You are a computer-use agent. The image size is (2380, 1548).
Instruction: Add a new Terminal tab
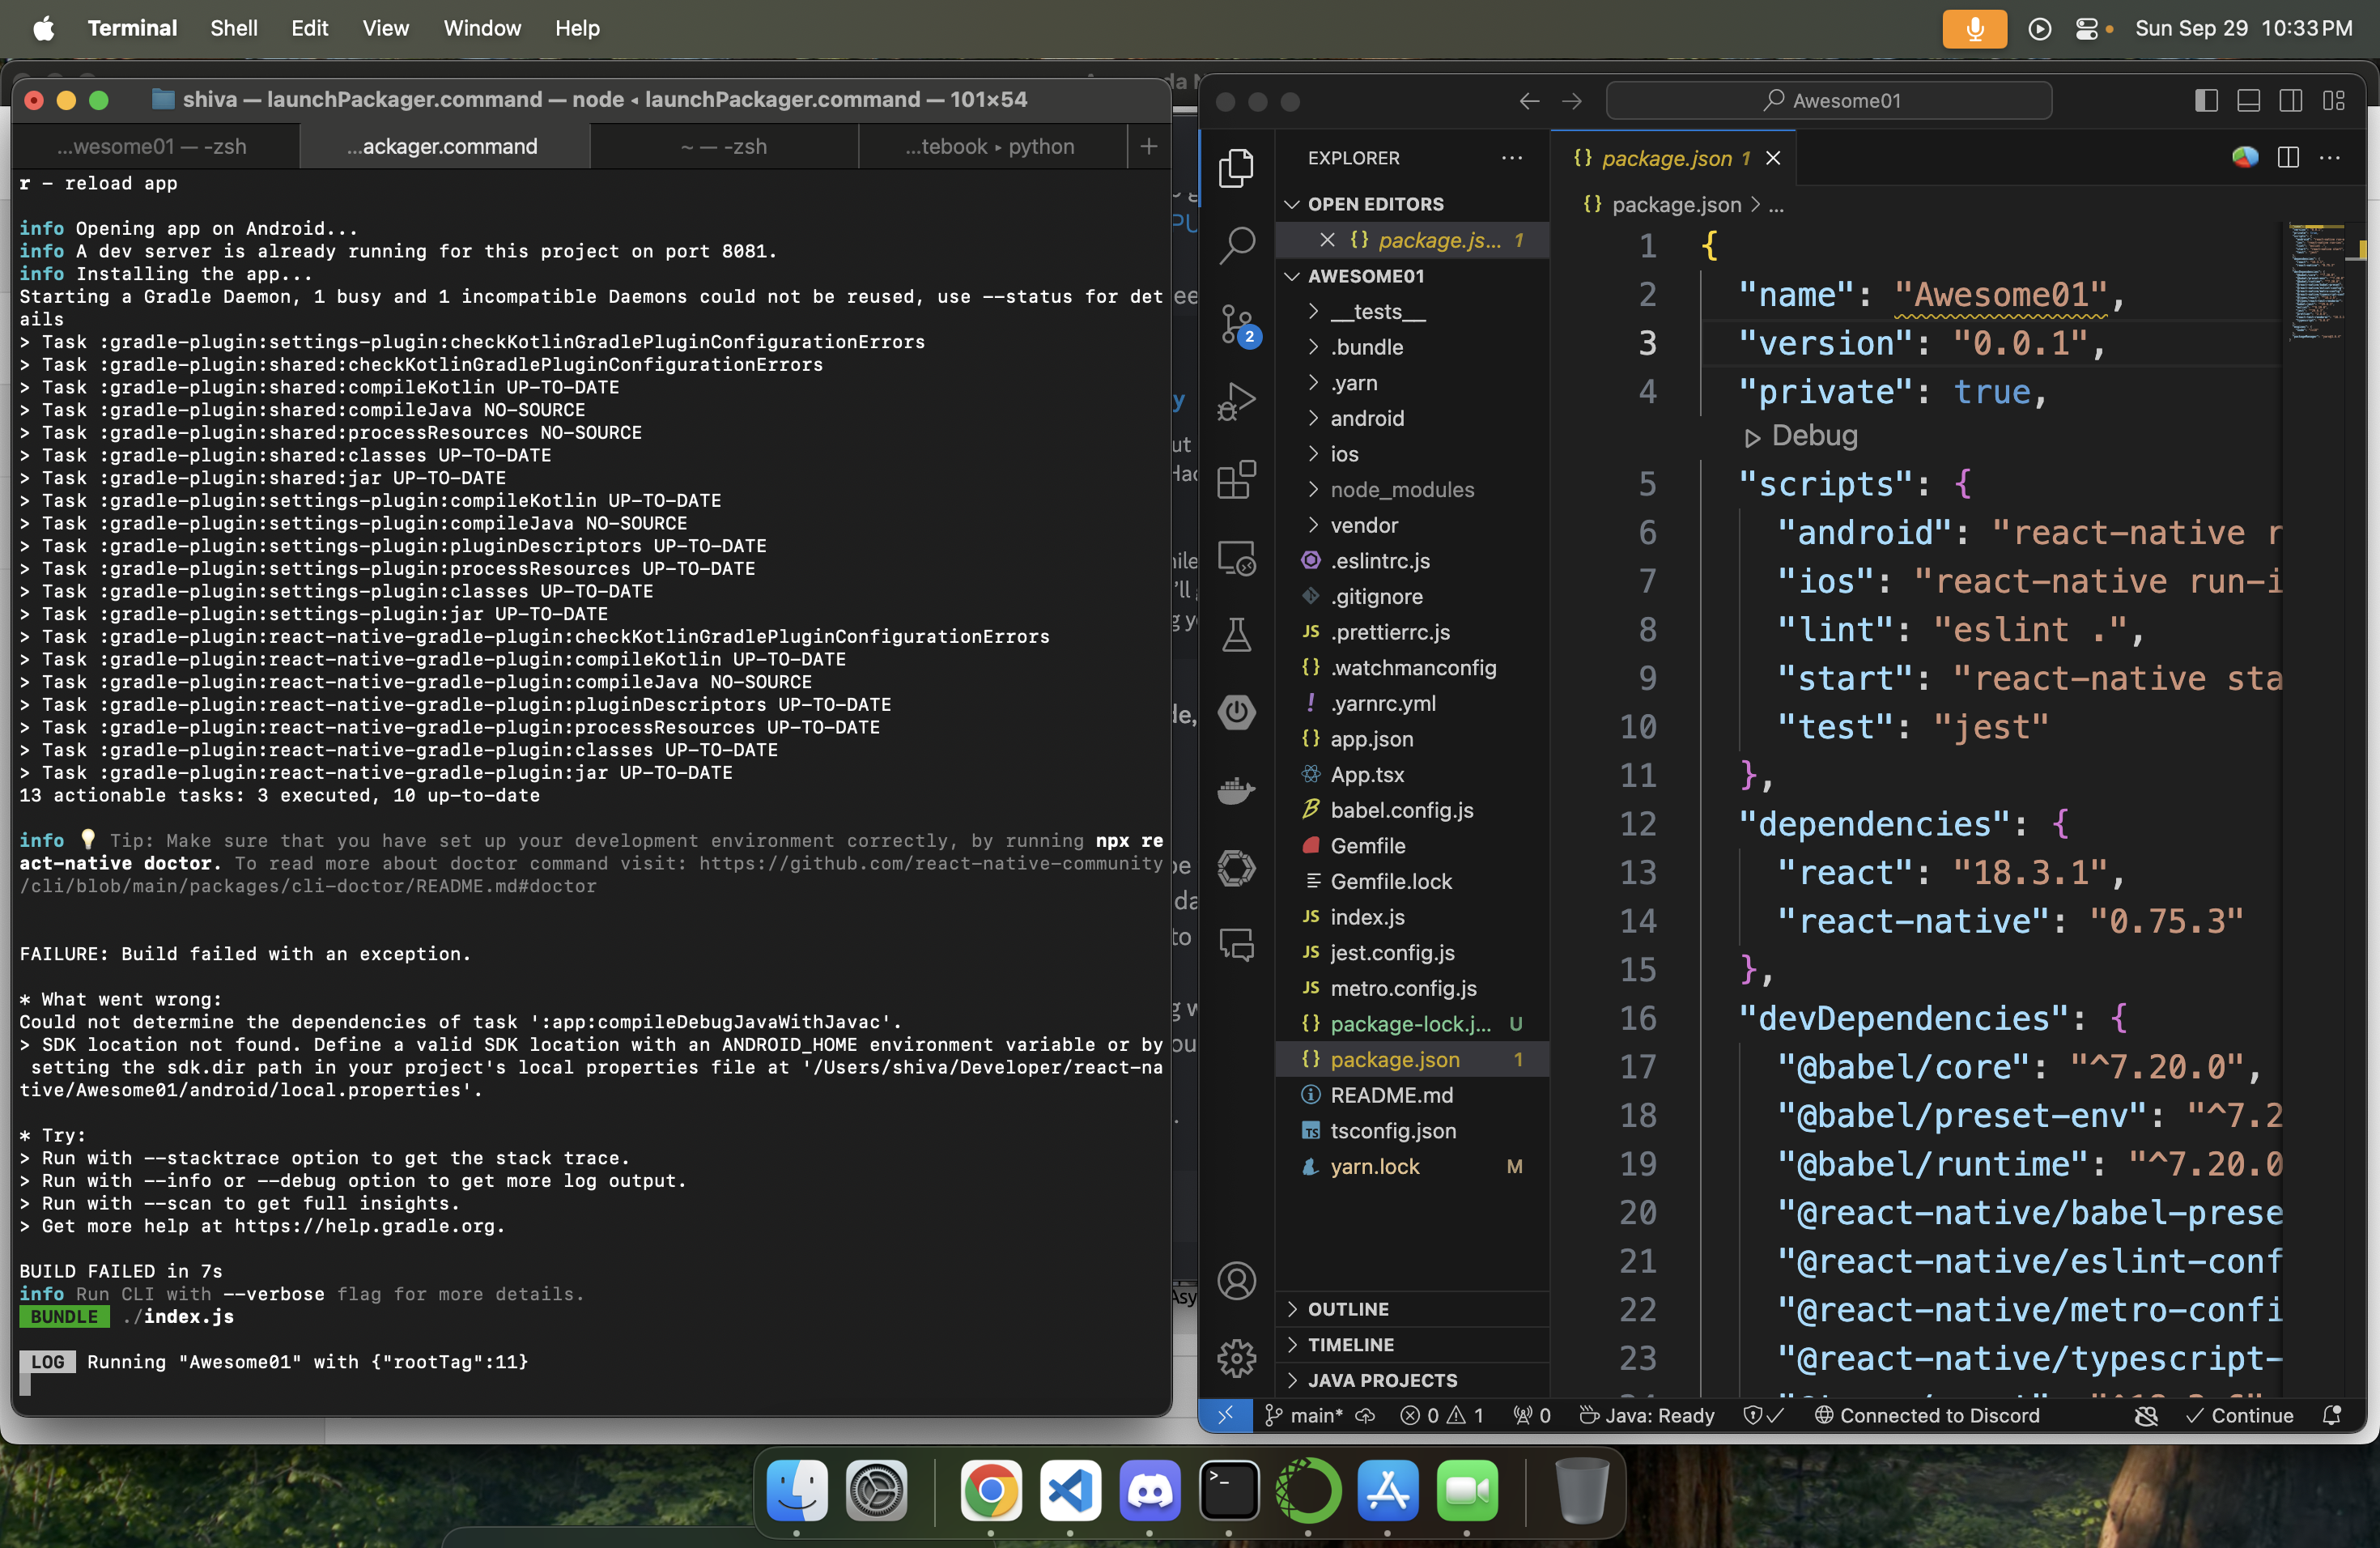[x=1148, y=147]
